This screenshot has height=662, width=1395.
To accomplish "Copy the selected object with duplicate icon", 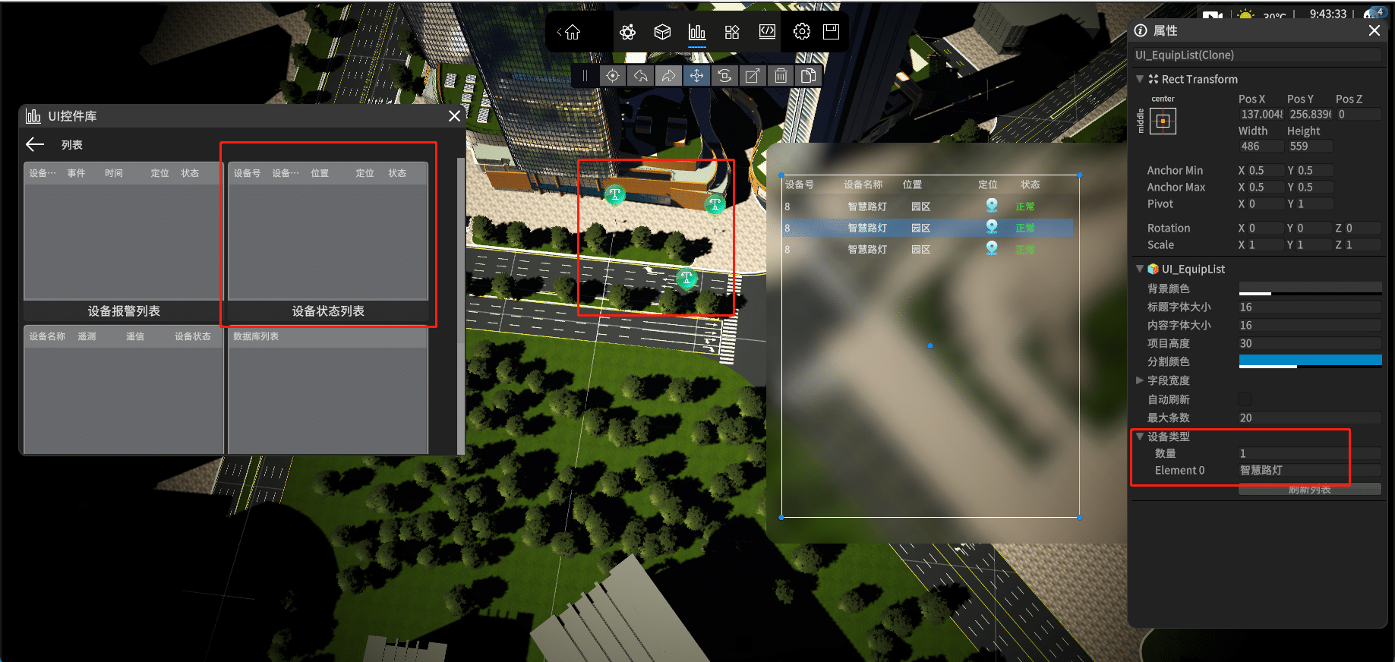I will click(x=809, y=76).
